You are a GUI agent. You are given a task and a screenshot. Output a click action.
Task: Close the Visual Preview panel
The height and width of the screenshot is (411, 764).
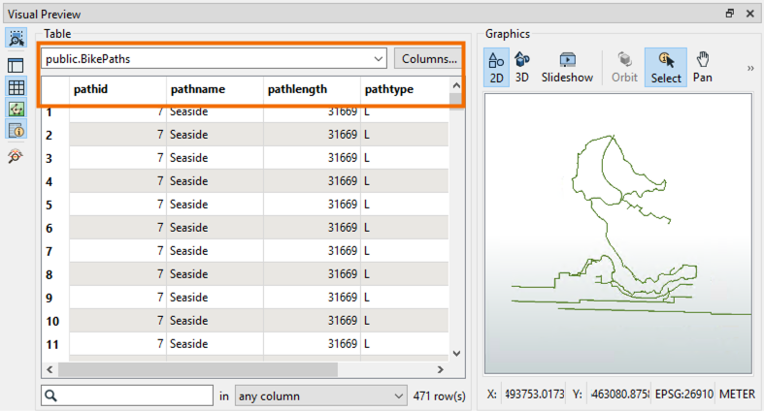coord(750,14)
